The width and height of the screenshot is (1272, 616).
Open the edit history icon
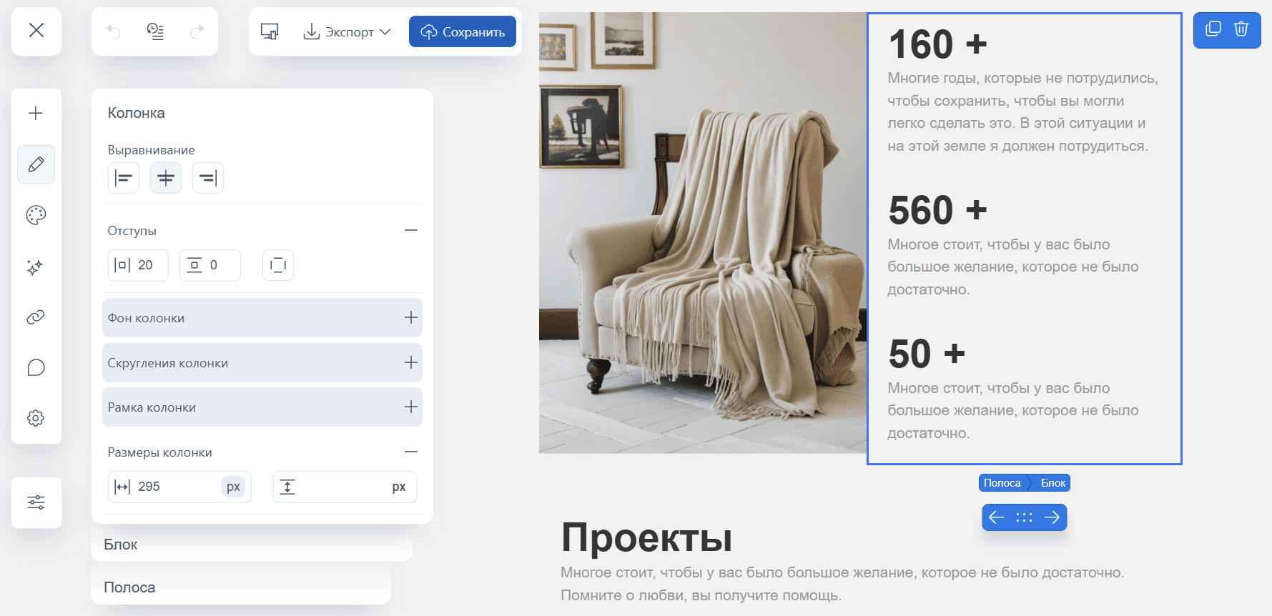pyautogui.click(x=155, y=31)
